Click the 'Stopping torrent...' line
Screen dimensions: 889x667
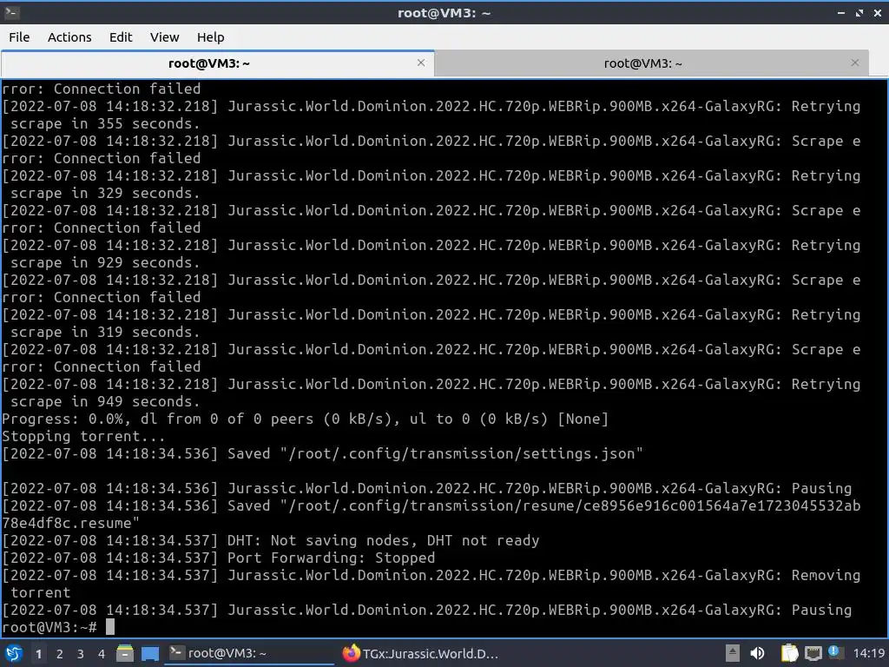83,436
